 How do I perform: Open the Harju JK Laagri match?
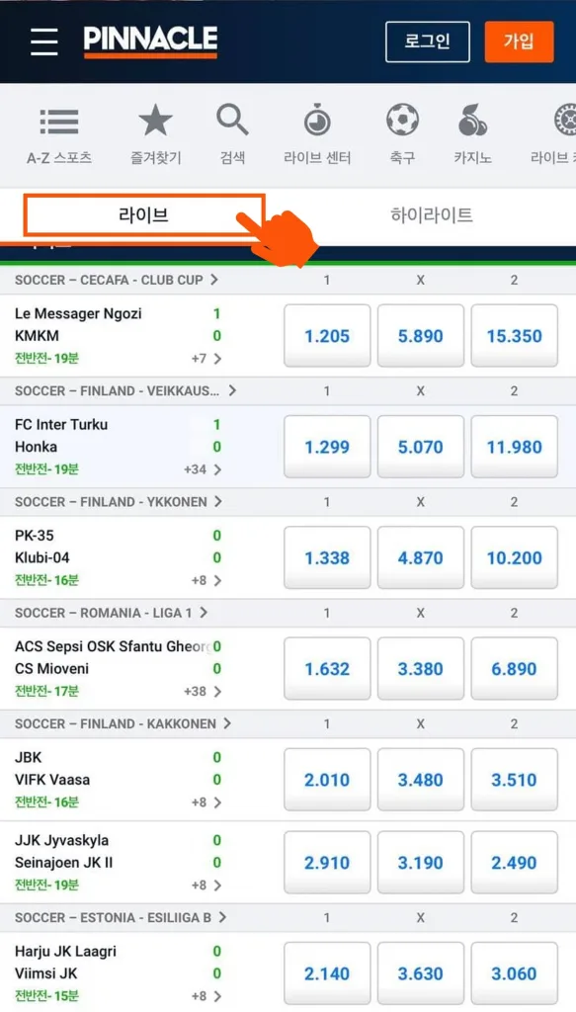[x=118, y=973]
